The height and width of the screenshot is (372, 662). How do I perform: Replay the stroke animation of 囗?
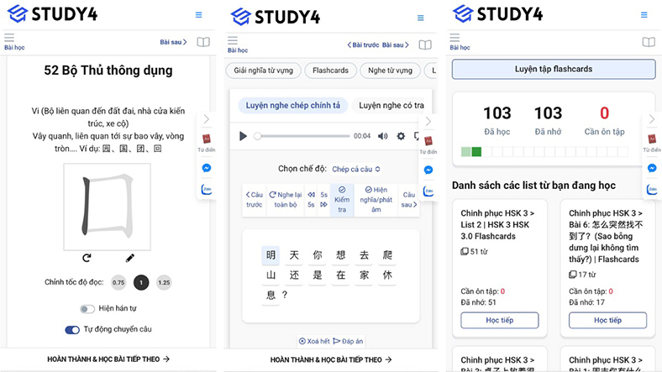(87, 258)
